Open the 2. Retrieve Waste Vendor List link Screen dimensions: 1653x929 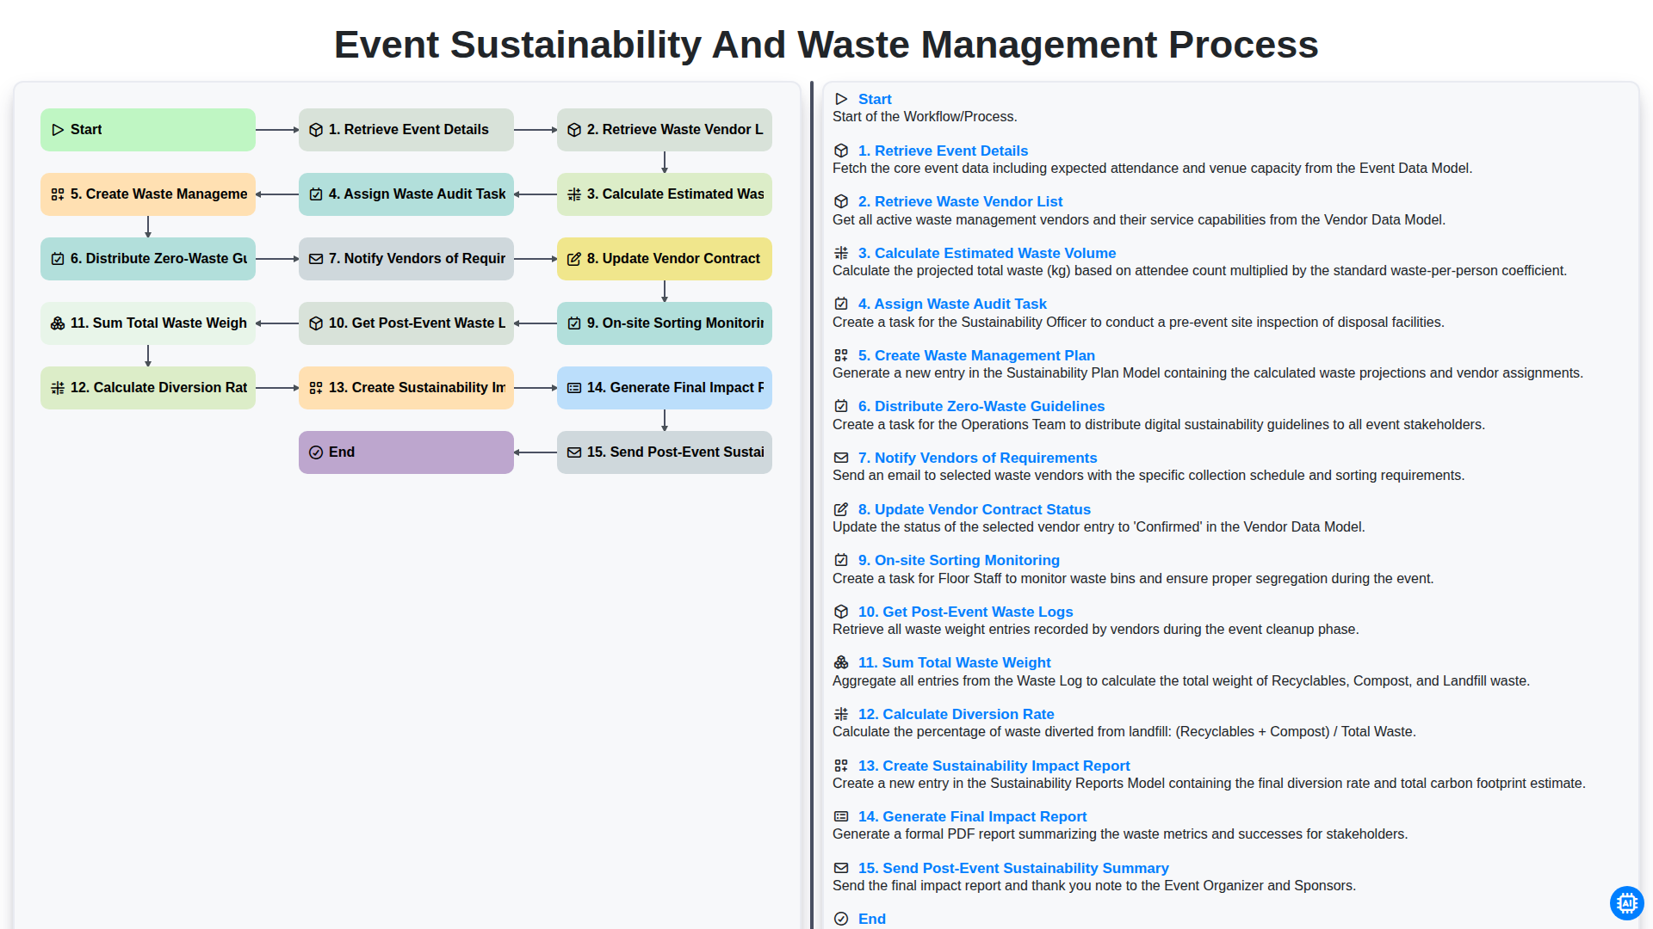pos(960,201)
